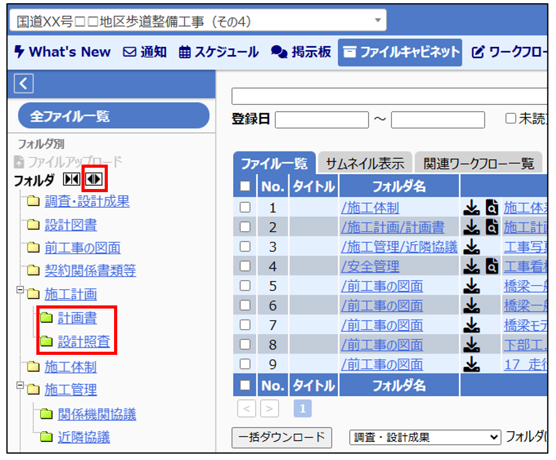The height and width of the screenshot is (460, 556).
Task: Show the 全ファイル一覧 list
Action: pyautogui.click(x=113, y=116)
